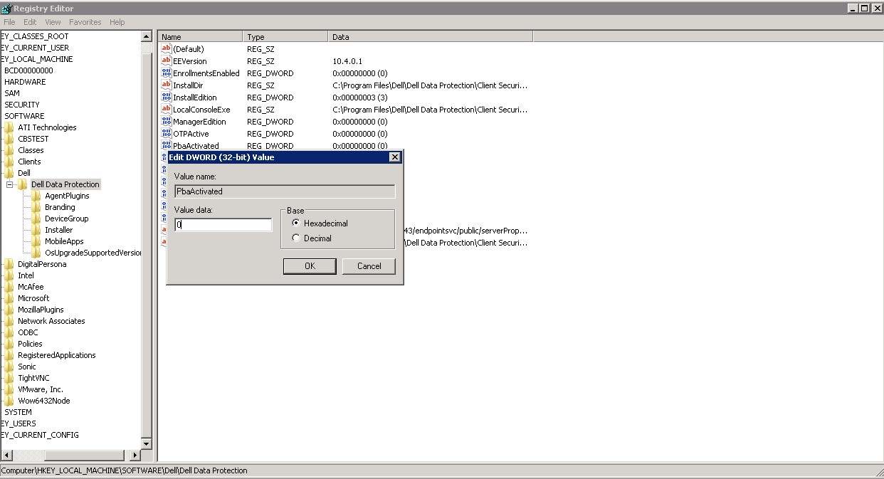This screenshot has width=884, height=479.
Task: Select the Hexadecimal base option
Action: pyautogui.click(x=297, y=223)
